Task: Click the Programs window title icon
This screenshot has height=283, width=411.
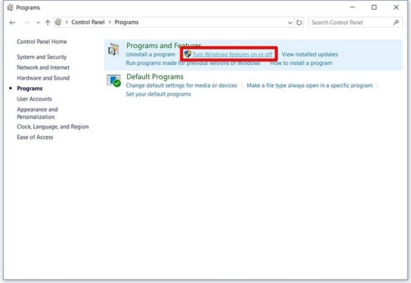Action: (10, 8)
